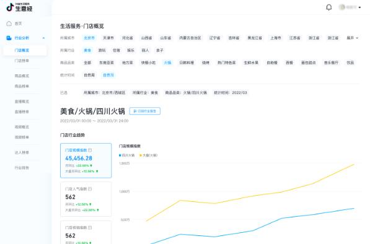Open 视频概览 in the sidebar

point(22,127)
